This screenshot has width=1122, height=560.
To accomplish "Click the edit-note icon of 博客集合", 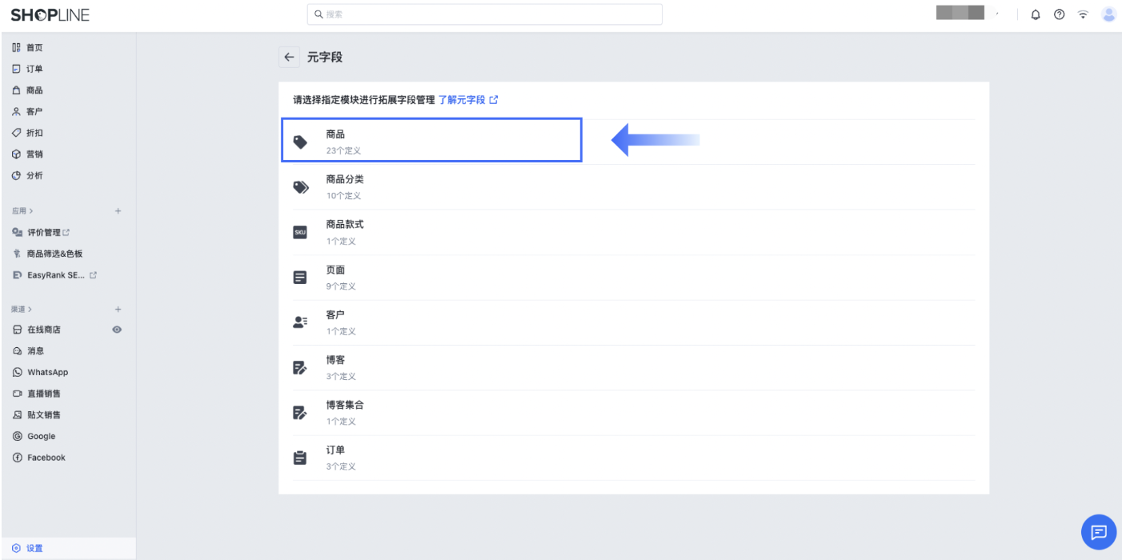I will [x=300, y=413].
